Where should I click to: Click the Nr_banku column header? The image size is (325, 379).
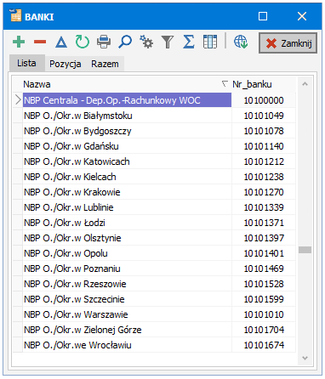coord(264,84)
